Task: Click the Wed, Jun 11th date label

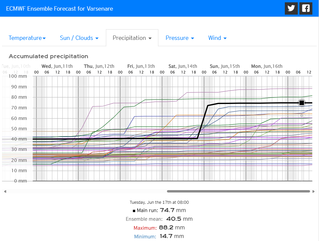Action: pos(57,66)
